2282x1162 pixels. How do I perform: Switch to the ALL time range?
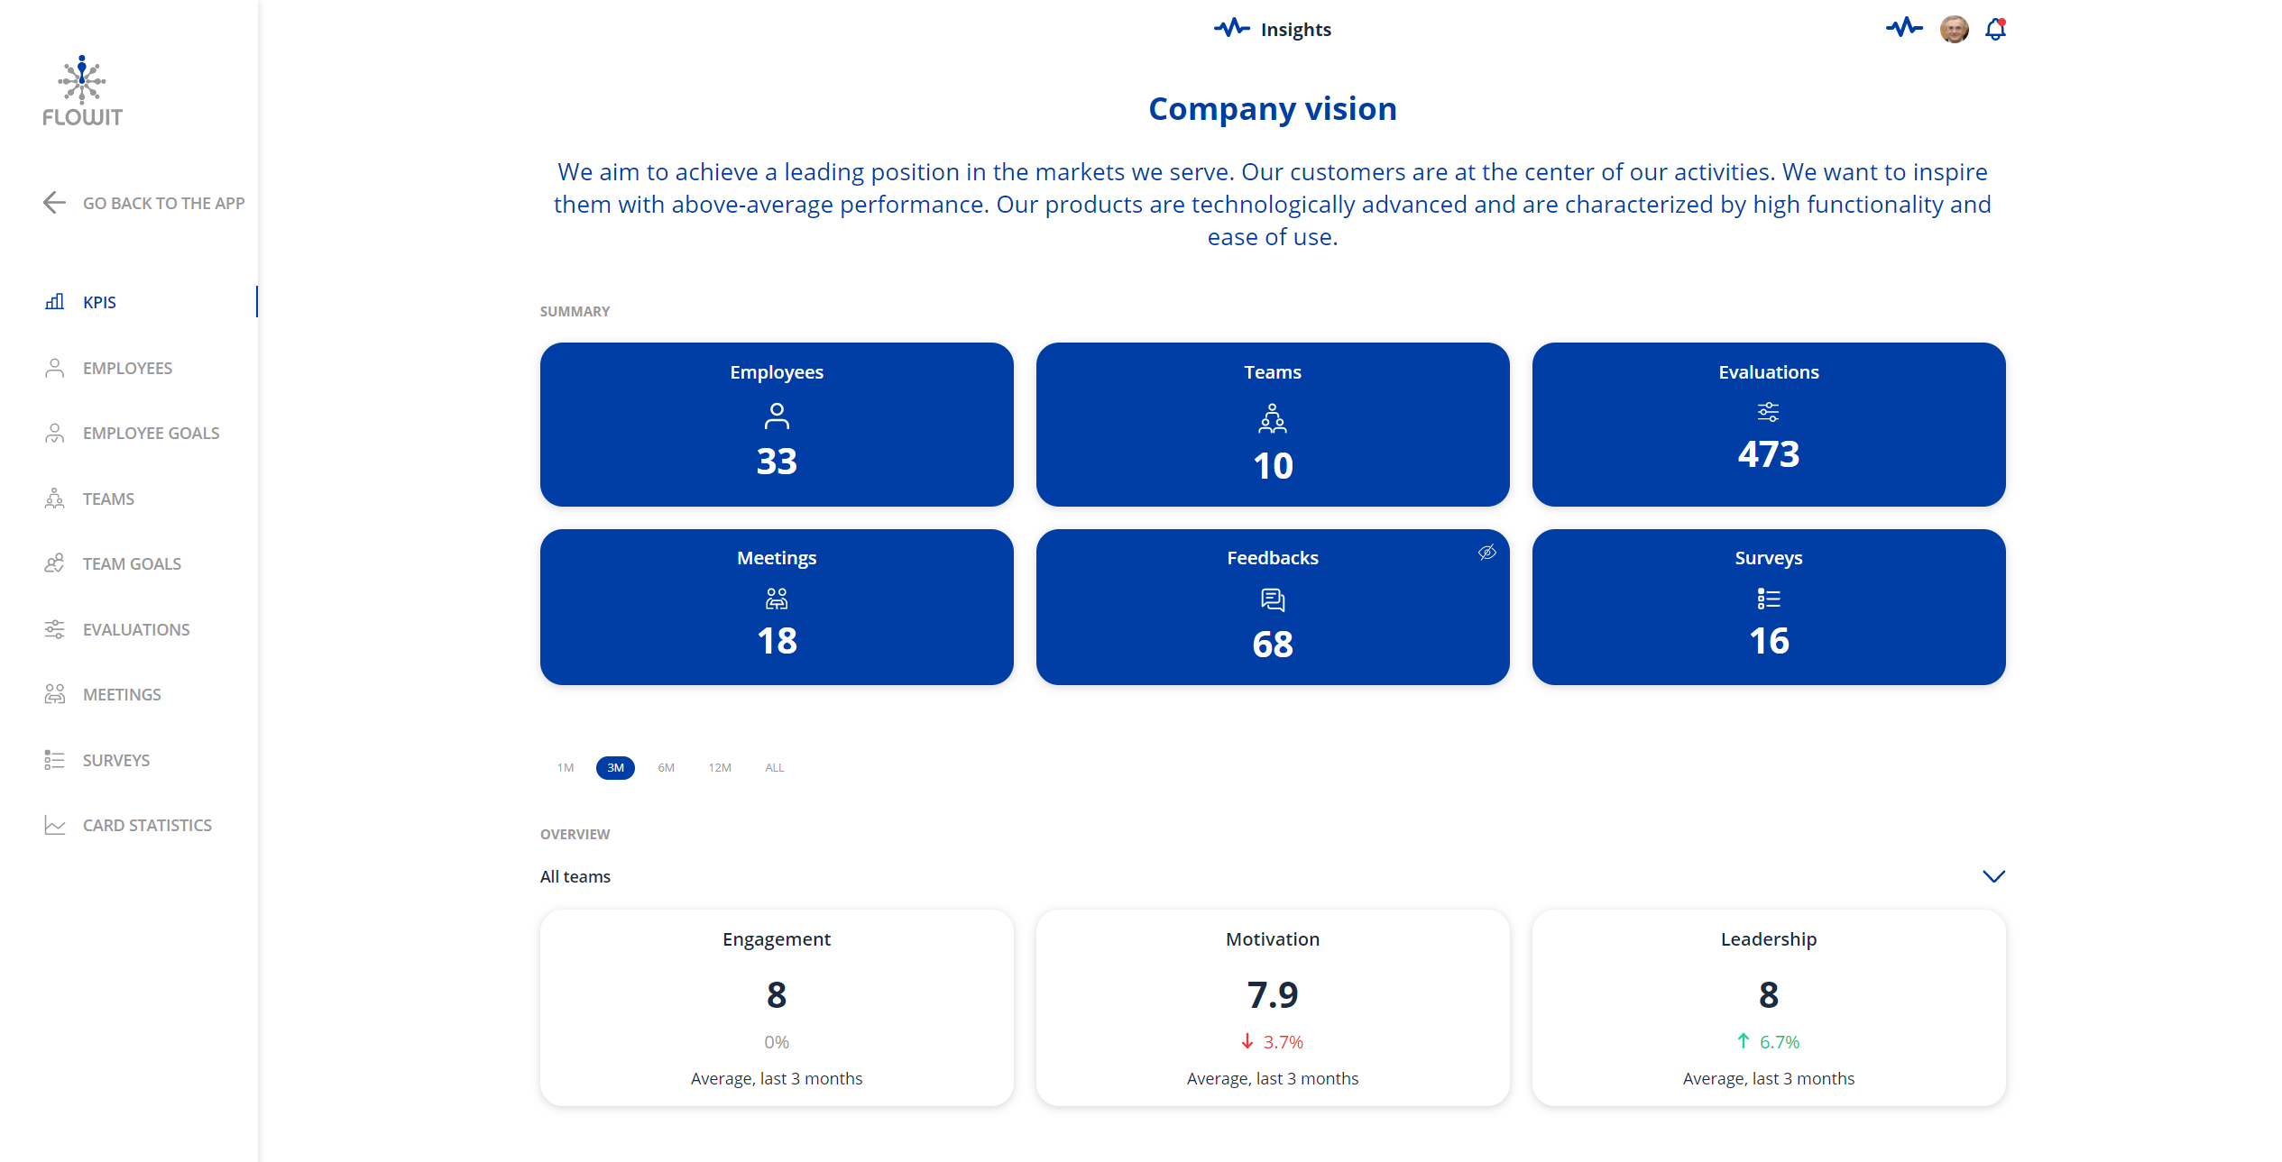coord(774,767)
